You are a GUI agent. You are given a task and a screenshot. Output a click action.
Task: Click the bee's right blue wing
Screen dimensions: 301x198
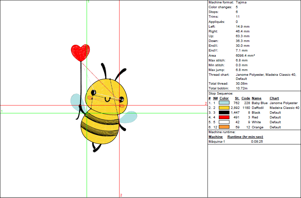(x=129, y=117)
